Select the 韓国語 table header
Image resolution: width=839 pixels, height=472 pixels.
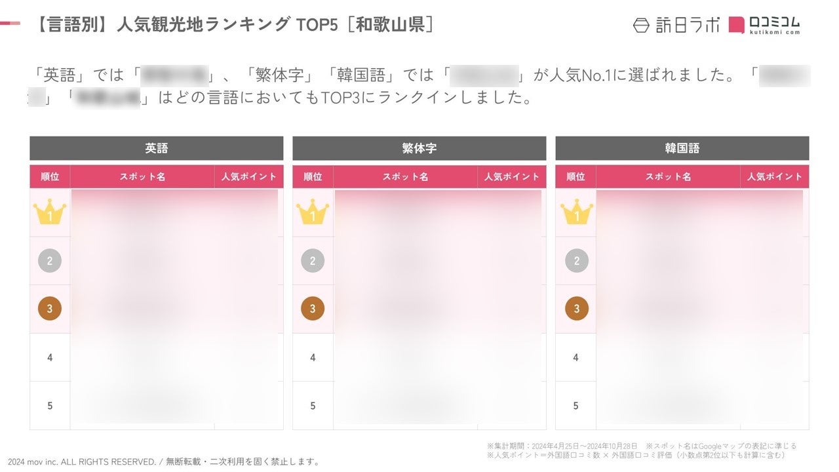pos(682,148)
